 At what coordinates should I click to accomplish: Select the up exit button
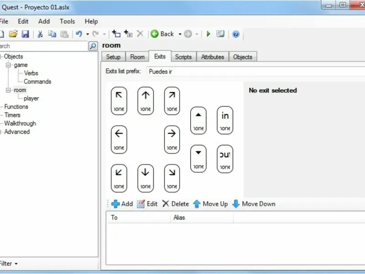pyautogui.click(x=198, y=121)
